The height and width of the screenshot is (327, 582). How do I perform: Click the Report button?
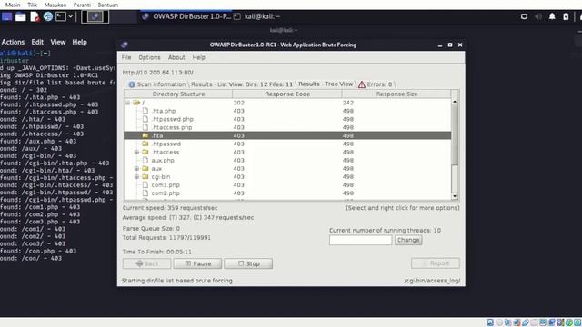436,263
